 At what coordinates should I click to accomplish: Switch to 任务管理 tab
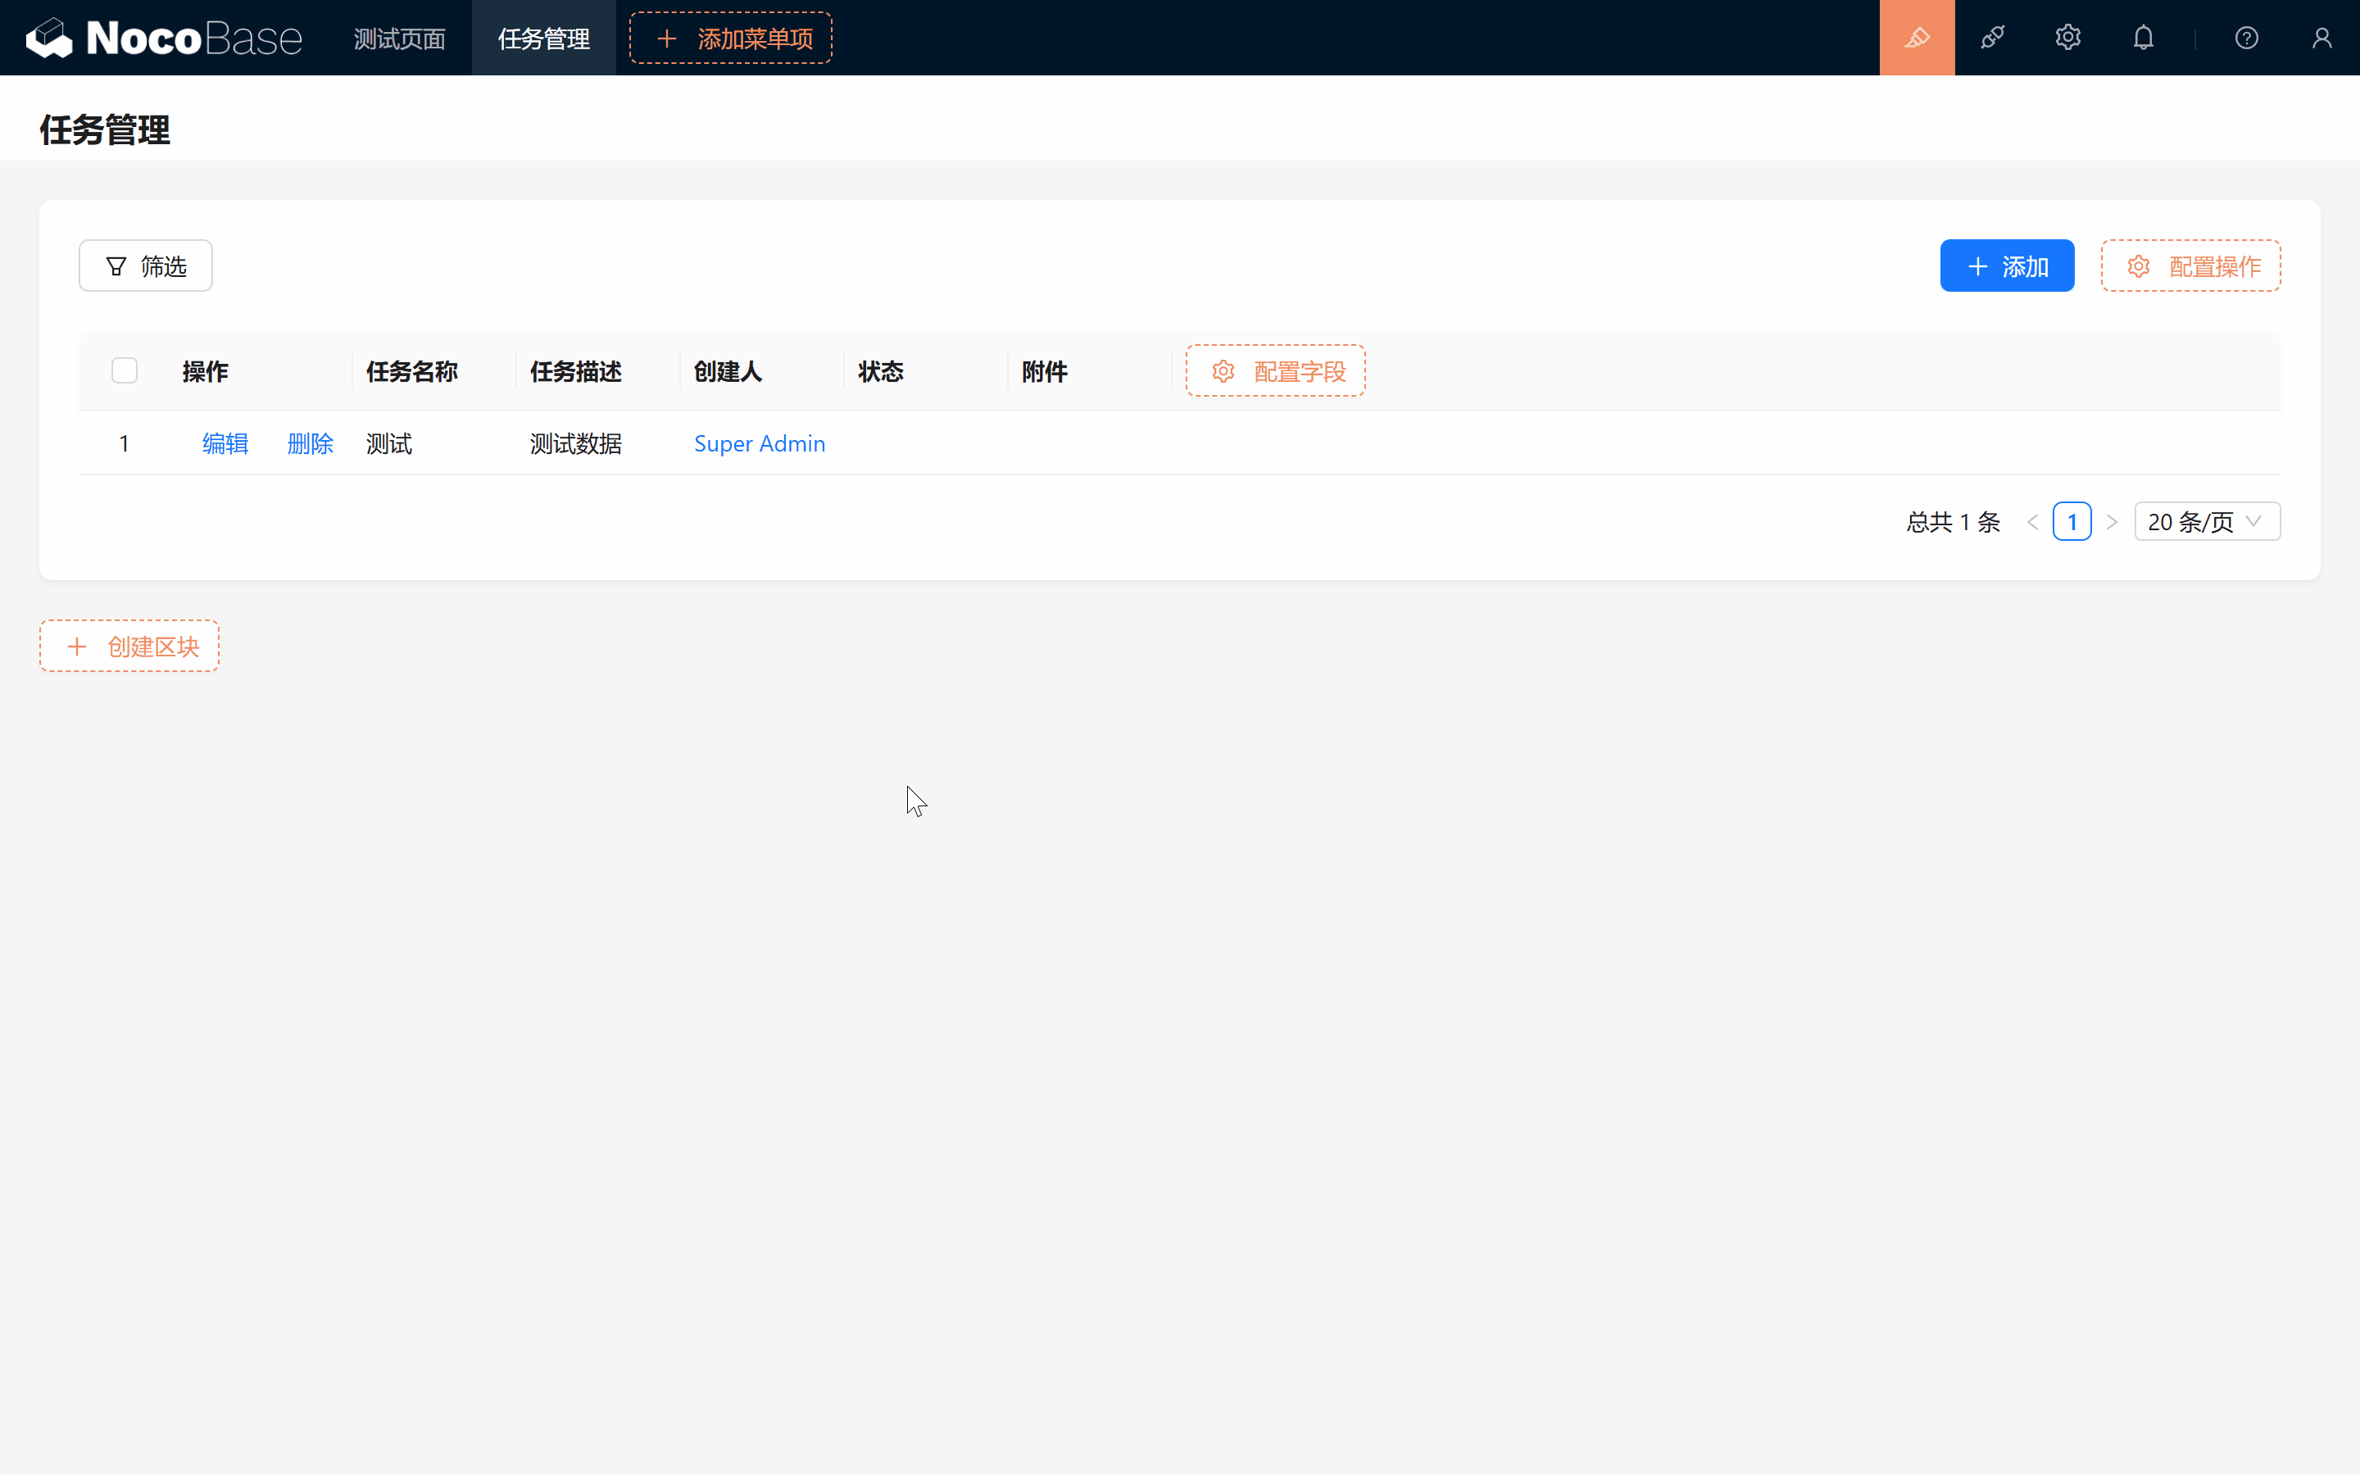tap(543, 38)
